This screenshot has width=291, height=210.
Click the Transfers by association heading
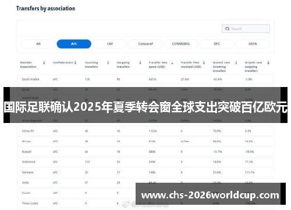point(45,9)
